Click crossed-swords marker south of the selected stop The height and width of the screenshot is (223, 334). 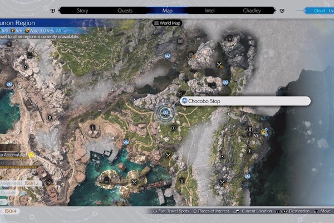click(168, 156)
